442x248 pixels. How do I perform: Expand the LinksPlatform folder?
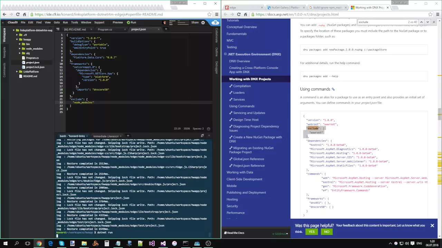click(17, 72)
